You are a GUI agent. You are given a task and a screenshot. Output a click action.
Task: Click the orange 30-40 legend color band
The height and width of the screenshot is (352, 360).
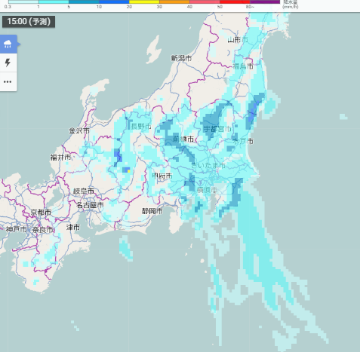[174, 2]
